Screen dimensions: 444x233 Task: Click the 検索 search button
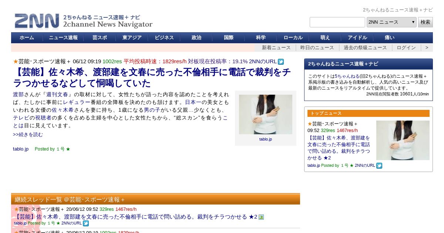pos(425,22)
